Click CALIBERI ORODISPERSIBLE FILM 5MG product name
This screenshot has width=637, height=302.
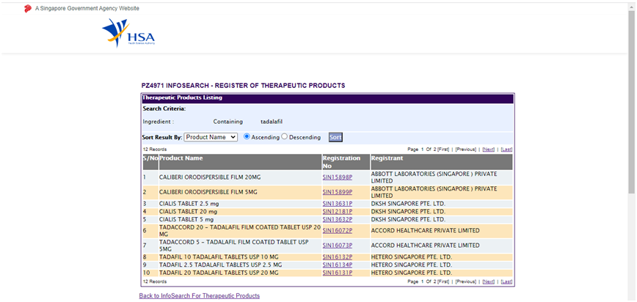(208, 192)
